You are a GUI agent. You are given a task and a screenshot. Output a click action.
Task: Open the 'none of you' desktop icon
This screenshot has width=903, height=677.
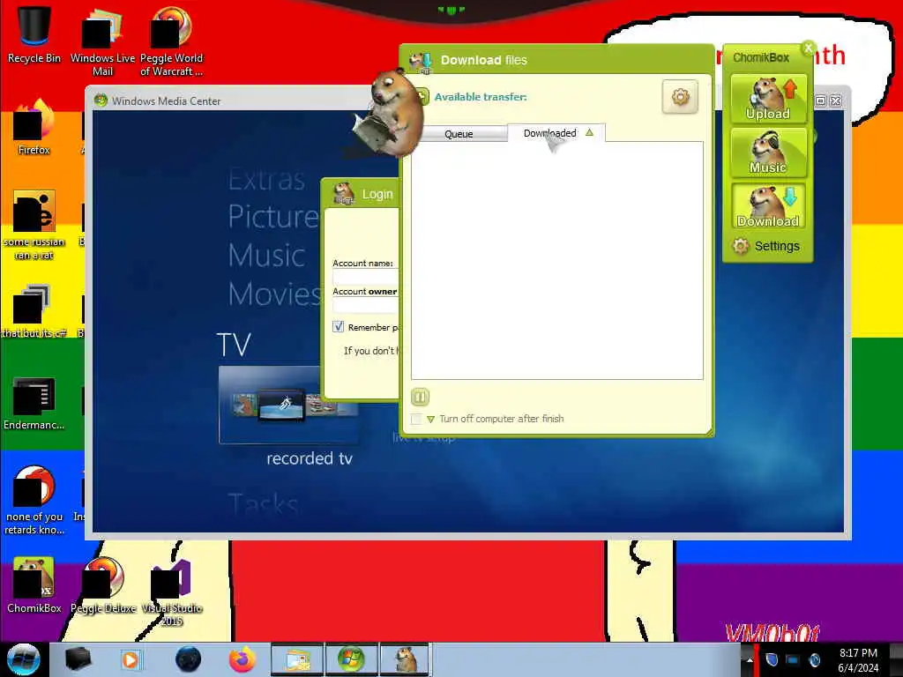pyautogui.click(x=34, y=501)
